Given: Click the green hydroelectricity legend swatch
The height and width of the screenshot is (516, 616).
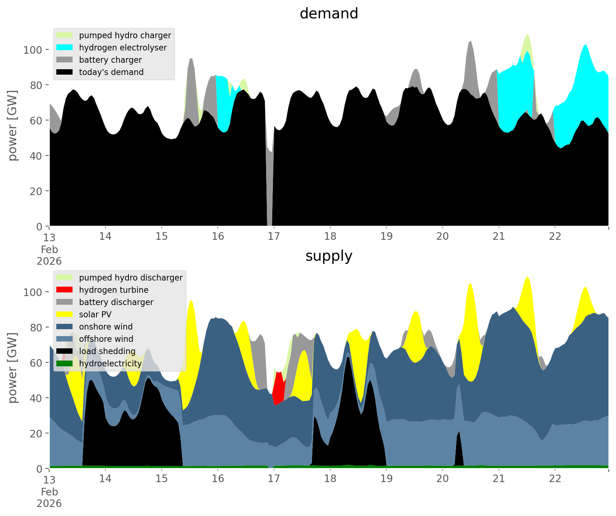Looking at the screenshot, I should click(65, 363).
